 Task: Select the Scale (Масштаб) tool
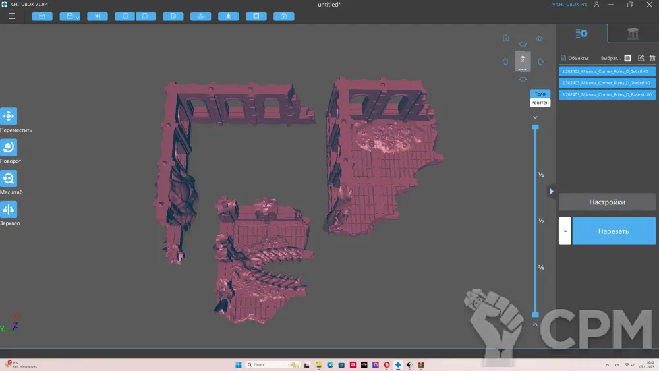(x=9, y=179)
